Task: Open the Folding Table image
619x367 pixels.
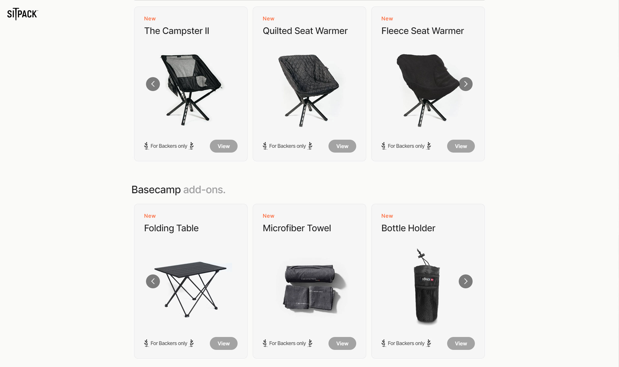Action: (x=190, y=289)
